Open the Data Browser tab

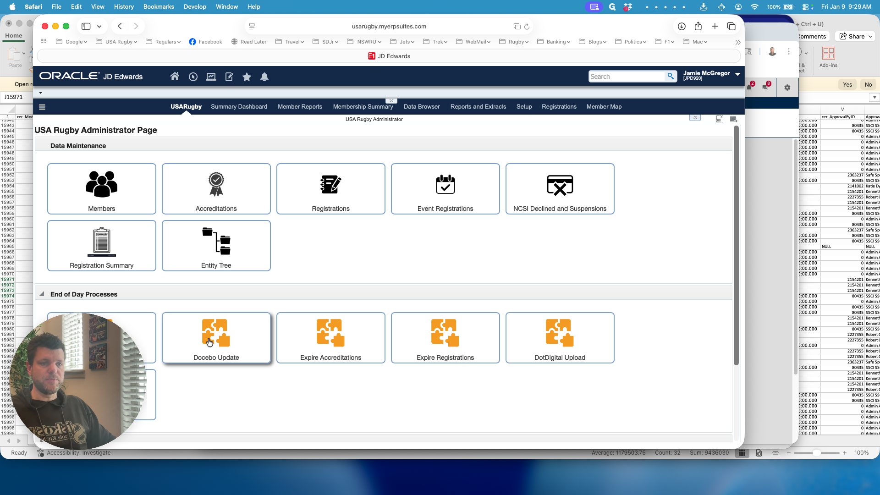(x=422, y=106)
